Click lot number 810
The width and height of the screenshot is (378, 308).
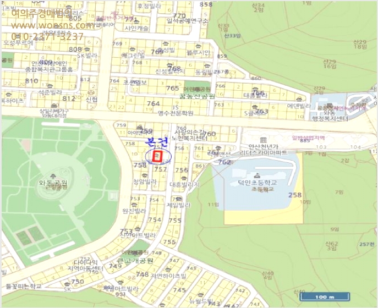(x=31, y=81)
